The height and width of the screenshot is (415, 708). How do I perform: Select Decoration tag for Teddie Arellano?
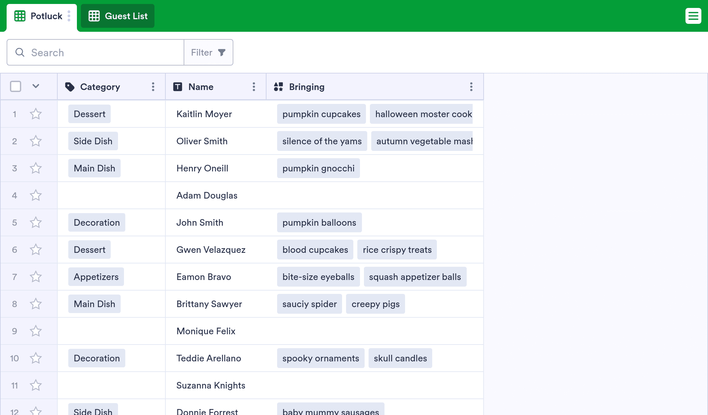pos(97,358)
